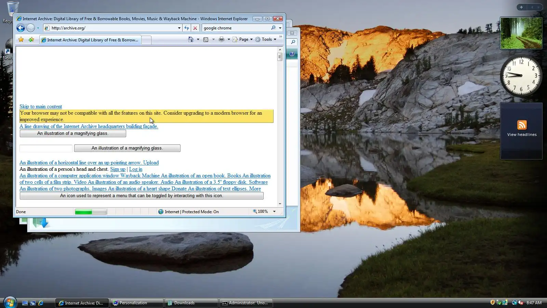Click the magnifying glass button beside search field
This screenshot has height=308, width=547.
(x=127, y=148)
